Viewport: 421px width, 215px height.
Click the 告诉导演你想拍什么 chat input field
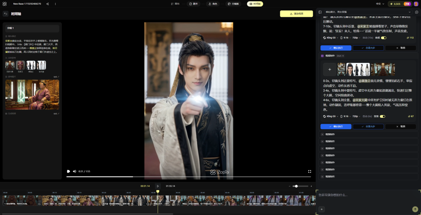tap(368, 195)
